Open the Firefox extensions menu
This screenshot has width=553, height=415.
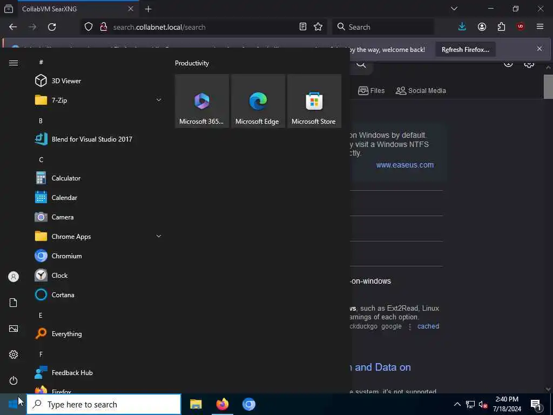[x=501, y=27]
